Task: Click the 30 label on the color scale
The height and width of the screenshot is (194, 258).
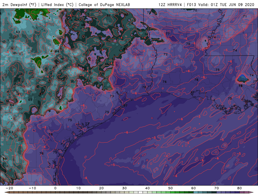Action: click(x=124, y=188)
